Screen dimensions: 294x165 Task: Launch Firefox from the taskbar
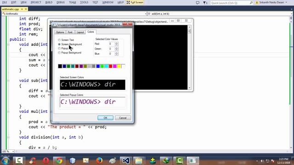pos(99,161)
